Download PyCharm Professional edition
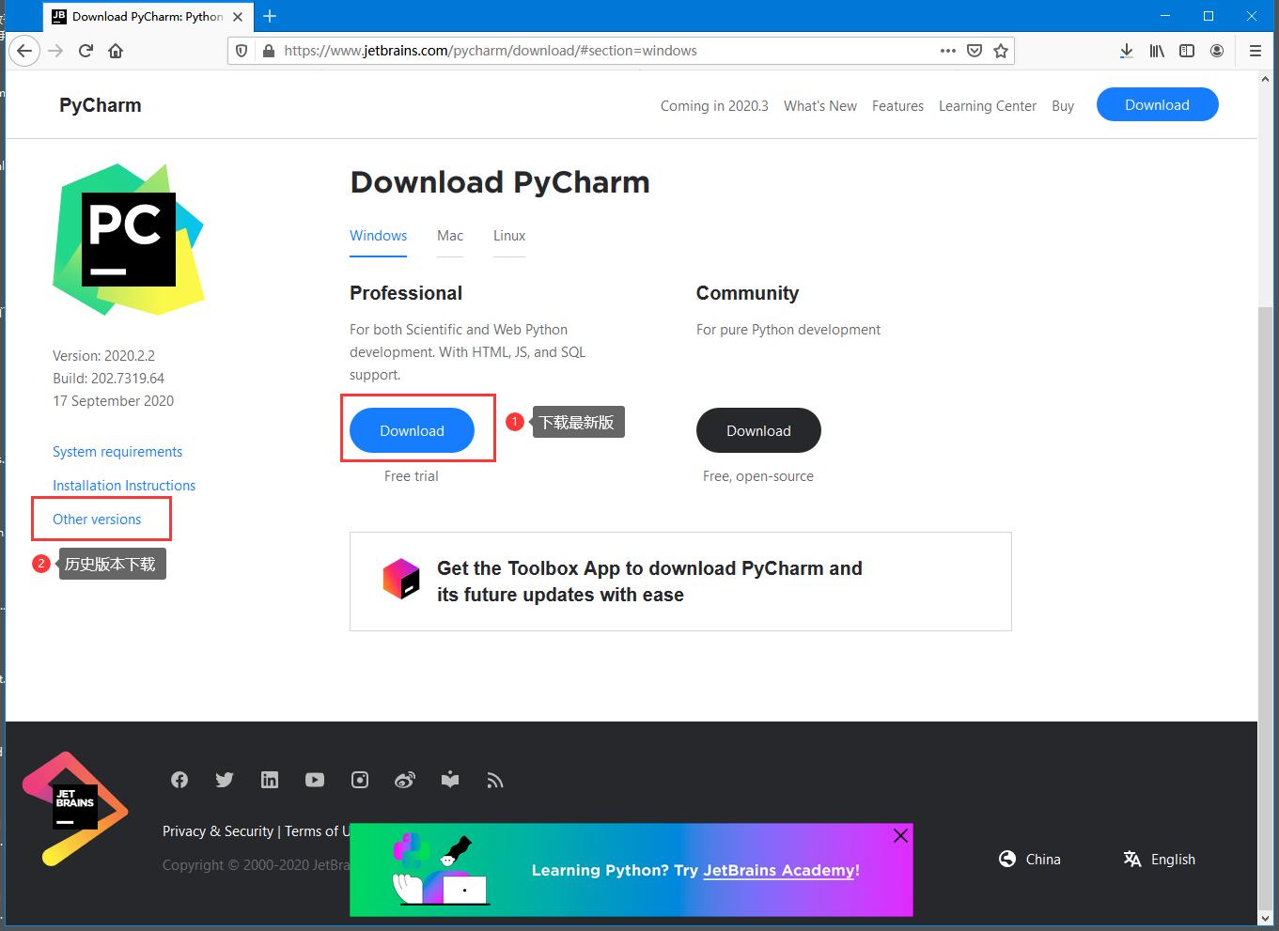1279x931 pixels. (412, 430)
